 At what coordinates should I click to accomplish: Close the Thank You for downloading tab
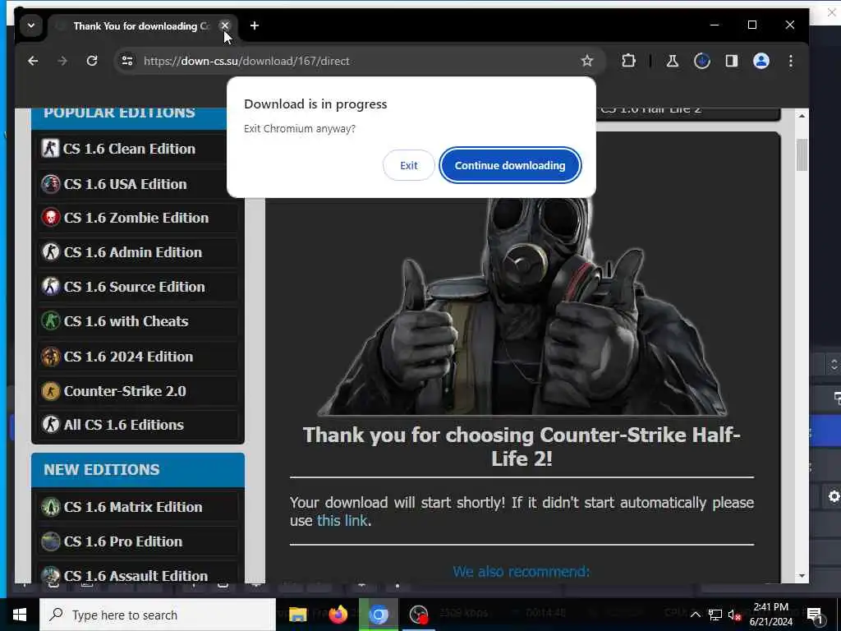click(225, 25)
